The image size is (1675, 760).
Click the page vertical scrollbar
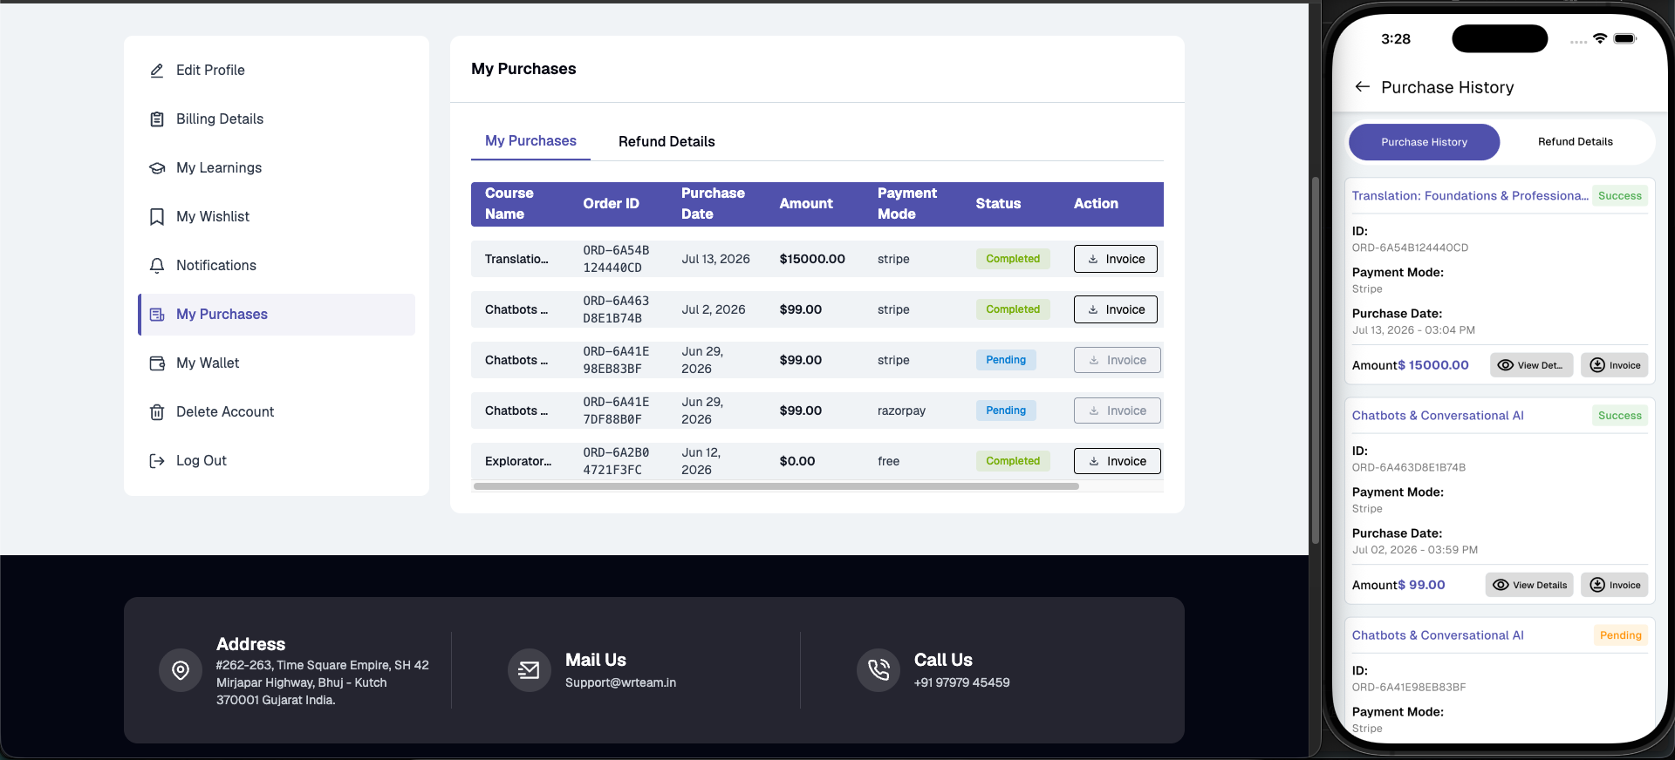click(1315, 360)
